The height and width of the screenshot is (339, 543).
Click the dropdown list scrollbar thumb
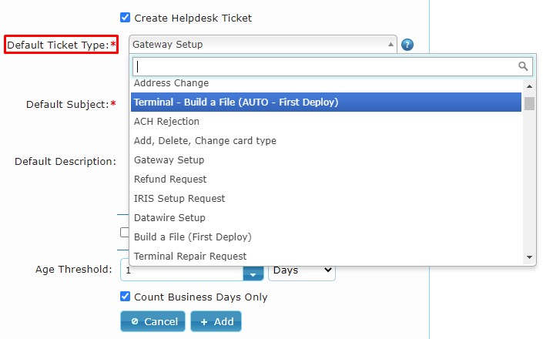coord(529,103)
